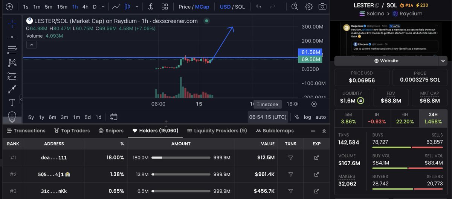Take a chart snapshot with camera
Screen dimensions: 452x199
pos(322,6)
